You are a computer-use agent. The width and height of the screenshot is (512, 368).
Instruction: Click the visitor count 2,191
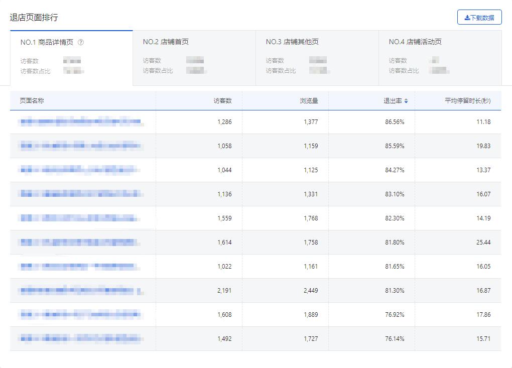(225, 290)
